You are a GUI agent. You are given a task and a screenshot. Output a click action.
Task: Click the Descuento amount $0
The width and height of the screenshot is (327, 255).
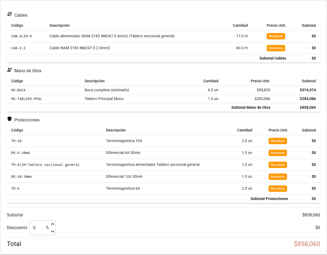(317, 227)
